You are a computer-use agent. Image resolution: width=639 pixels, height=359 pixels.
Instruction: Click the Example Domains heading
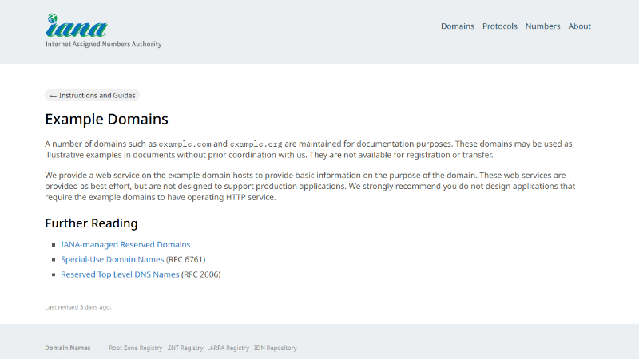(106, 119)
